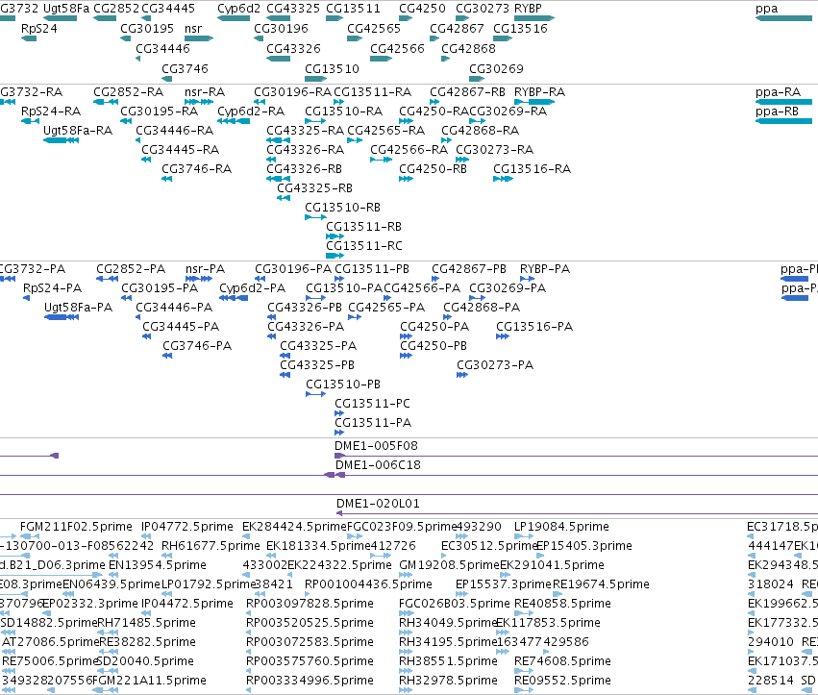The image size is (818, 695).
Task: Click EST "GM19208.5prime" label
Action: pos(449,565)
